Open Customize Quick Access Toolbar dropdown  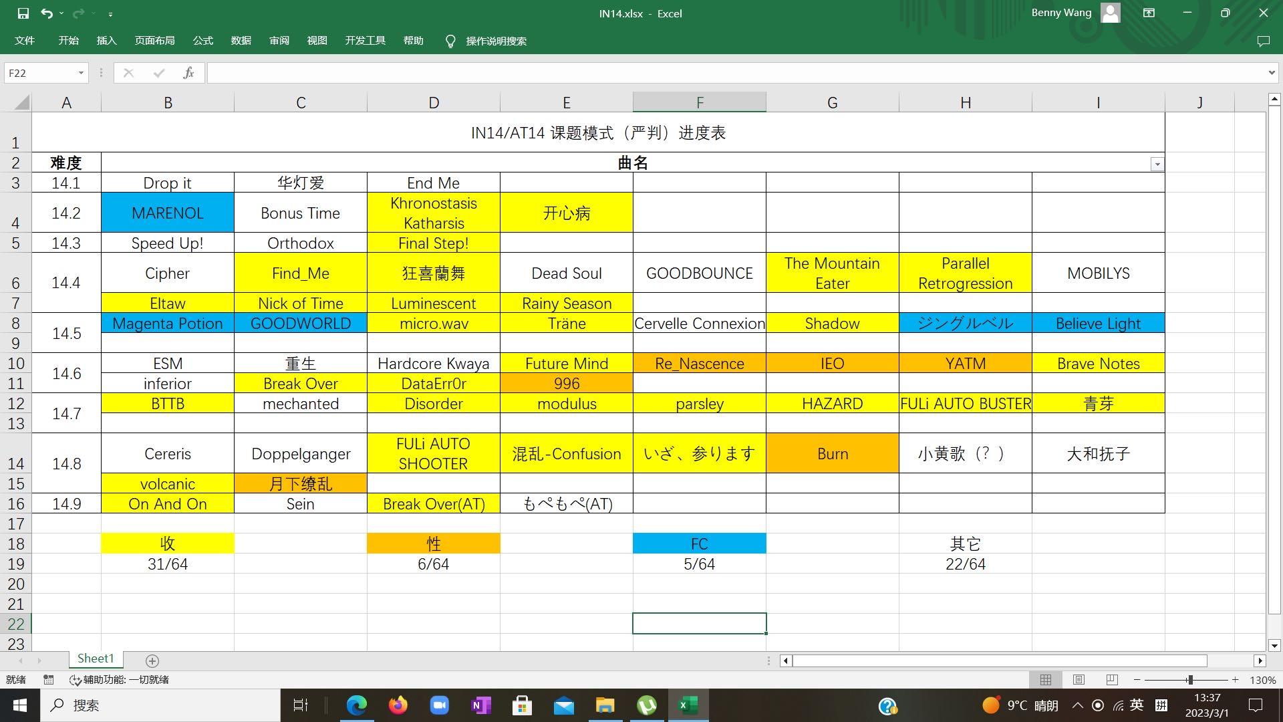pos(110,13)
